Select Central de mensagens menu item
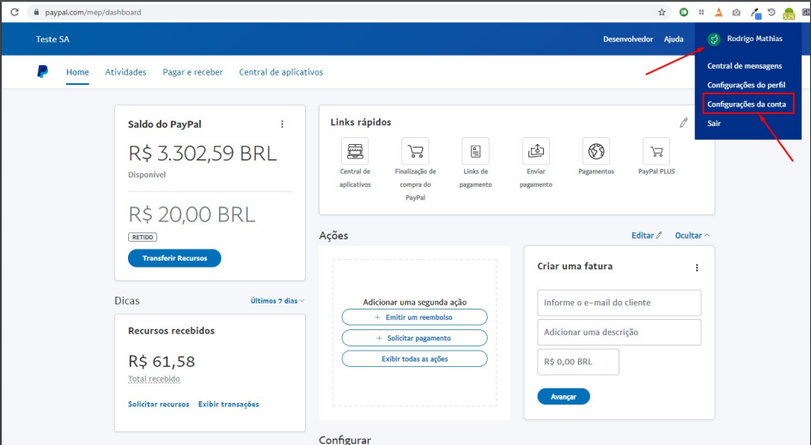This screenshot has width=811, height=445. [x=744, y=65]
